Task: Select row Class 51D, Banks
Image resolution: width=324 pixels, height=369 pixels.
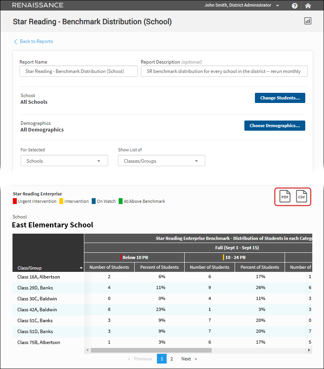Action: 162,331
